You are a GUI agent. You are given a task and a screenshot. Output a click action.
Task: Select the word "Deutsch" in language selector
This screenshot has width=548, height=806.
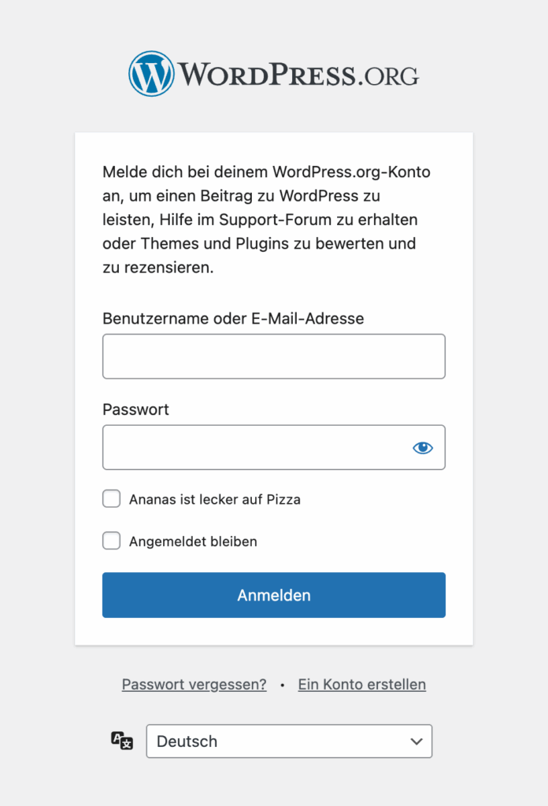point(187,741)
